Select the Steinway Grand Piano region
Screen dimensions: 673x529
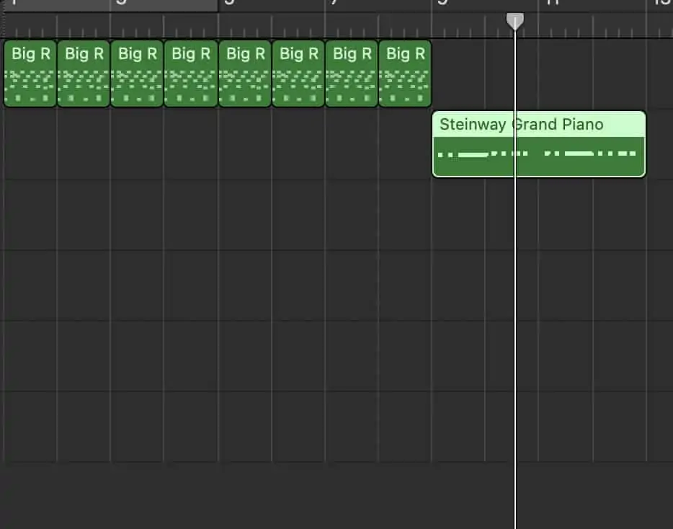[x=539, y=144]
